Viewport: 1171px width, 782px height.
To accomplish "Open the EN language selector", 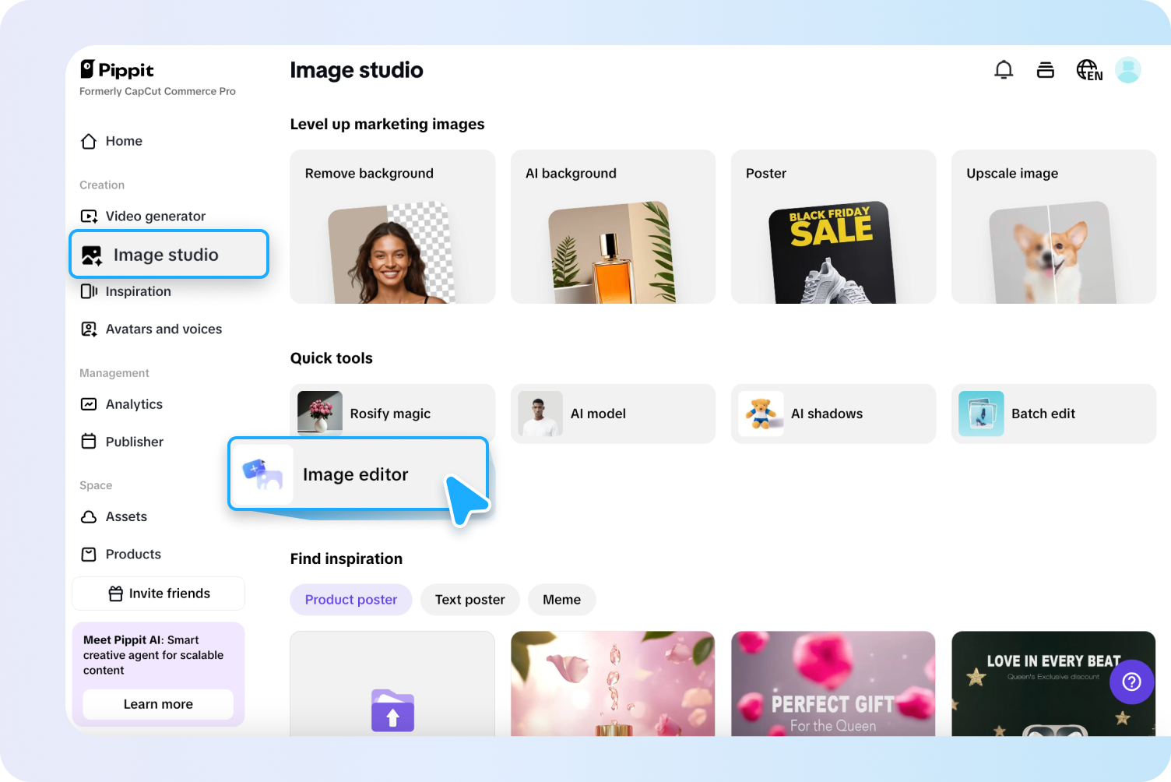I will tap(1089, 70).
